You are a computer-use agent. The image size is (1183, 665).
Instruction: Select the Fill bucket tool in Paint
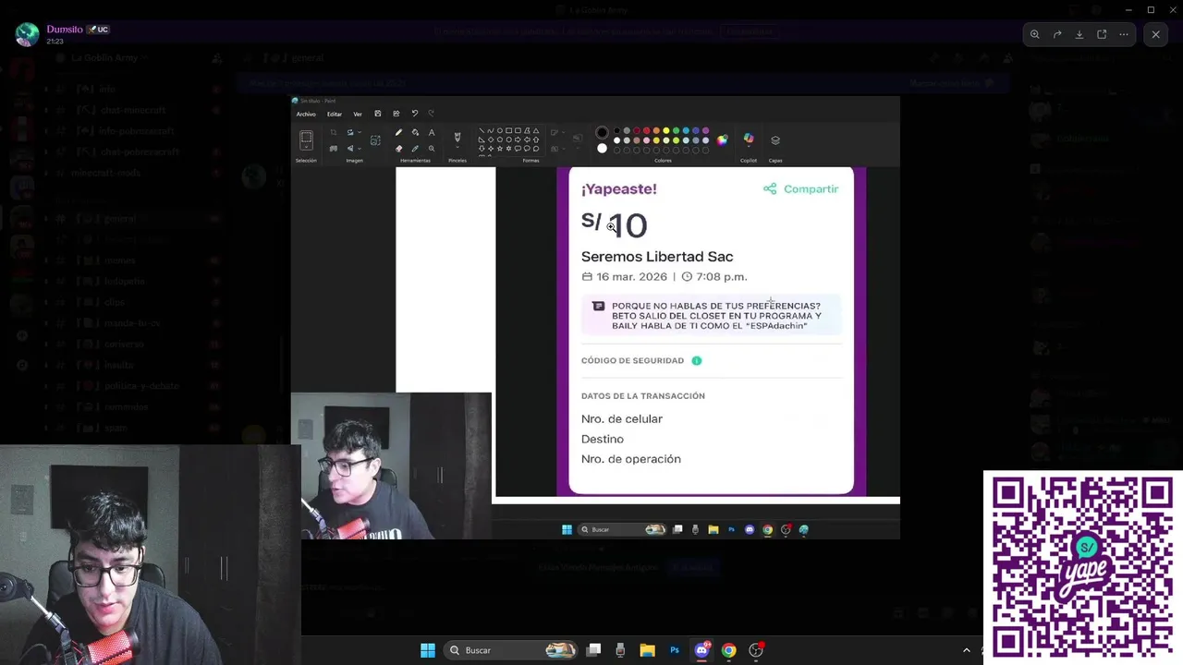(x=415, y=132)
